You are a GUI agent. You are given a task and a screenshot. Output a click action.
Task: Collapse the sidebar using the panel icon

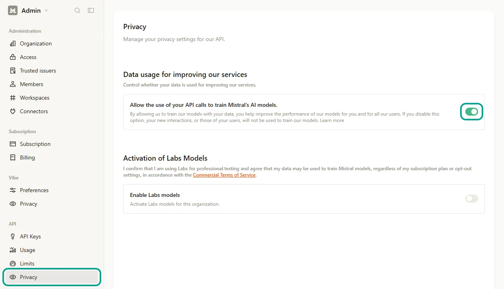click(x=91, y=10)
